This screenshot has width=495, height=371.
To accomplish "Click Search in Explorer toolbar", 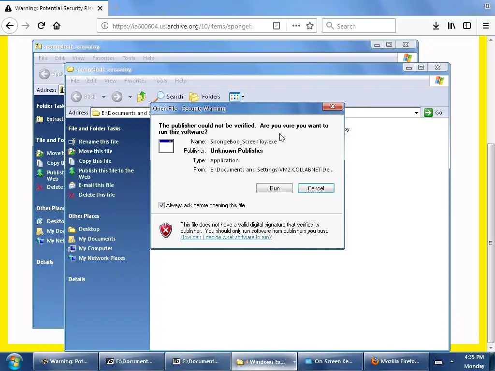I will click(x=169, y=97).
